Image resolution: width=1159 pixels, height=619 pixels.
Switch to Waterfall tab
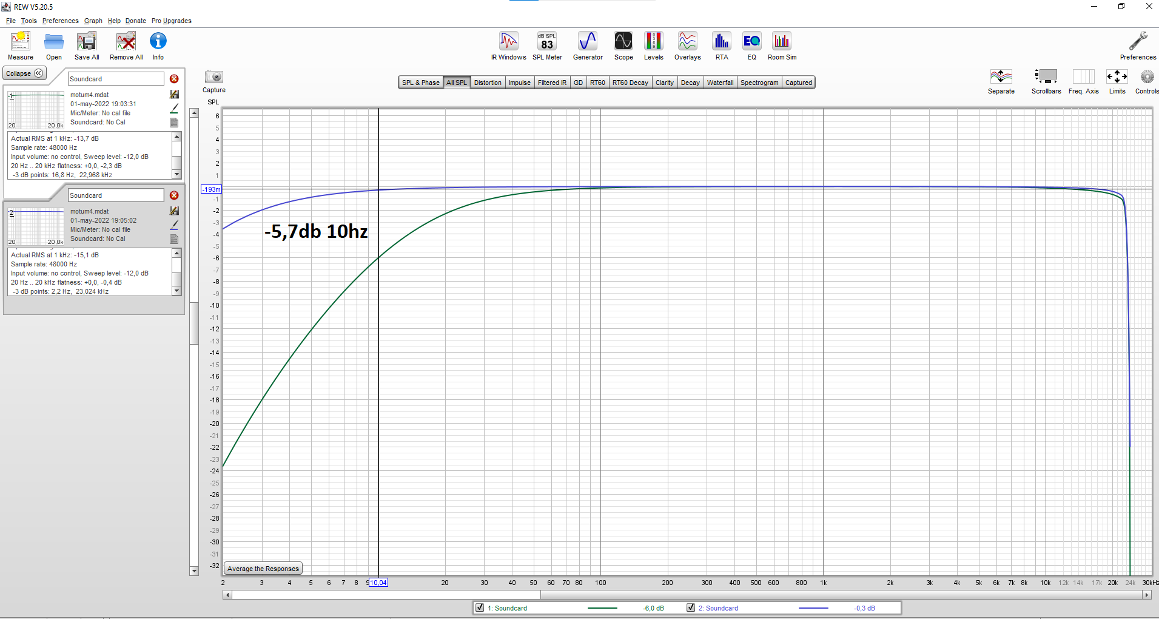(x=721, y=83)
